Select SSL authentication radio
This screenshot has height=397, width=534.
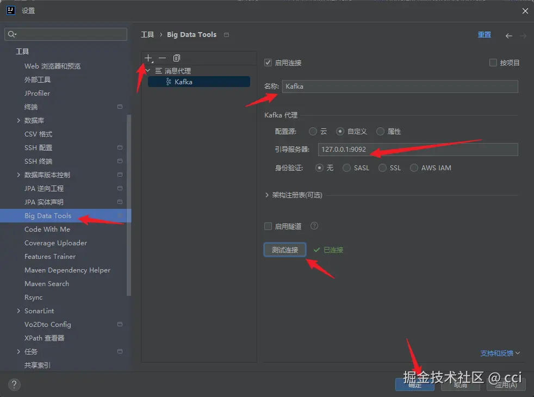382,168
